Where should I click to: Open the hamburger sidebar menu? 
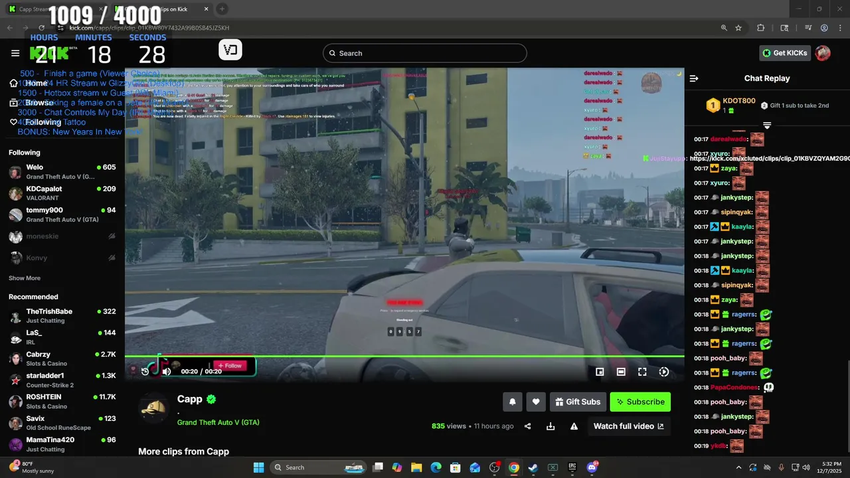coord(15,53)
